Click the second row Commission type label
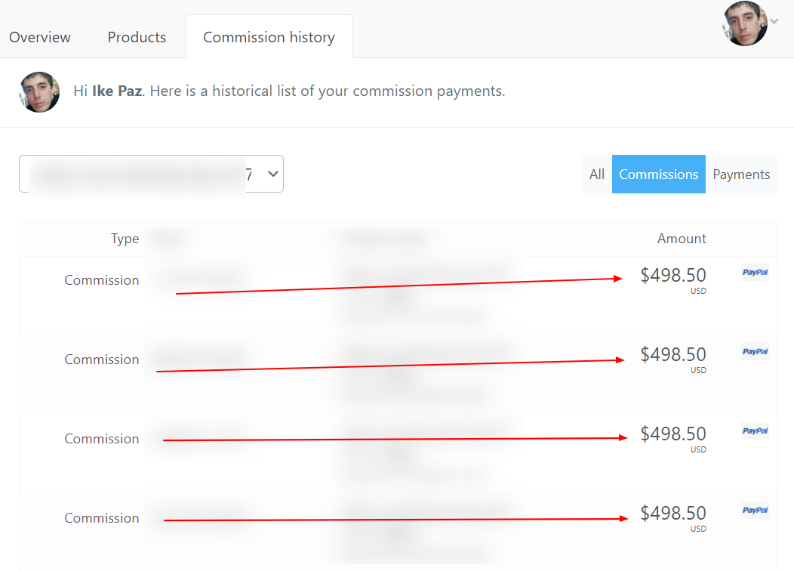Image resolution: width=794 pixels, height=571 pixels. (x=102, y=360)
